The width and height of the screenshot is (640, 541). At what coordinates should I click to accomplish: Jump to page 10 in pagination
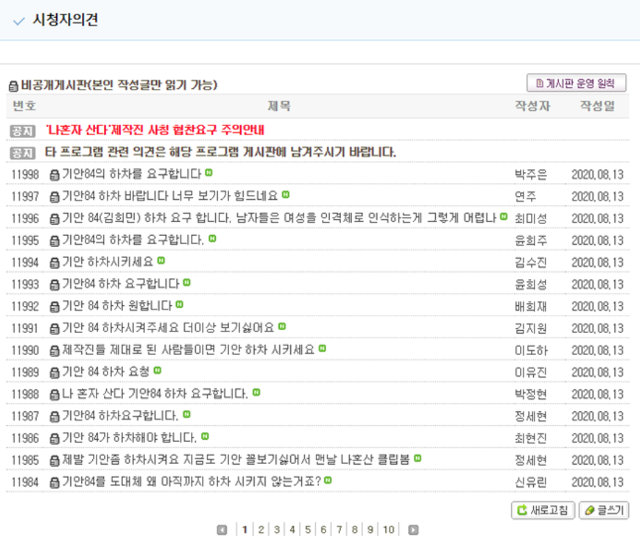[388, 530]
